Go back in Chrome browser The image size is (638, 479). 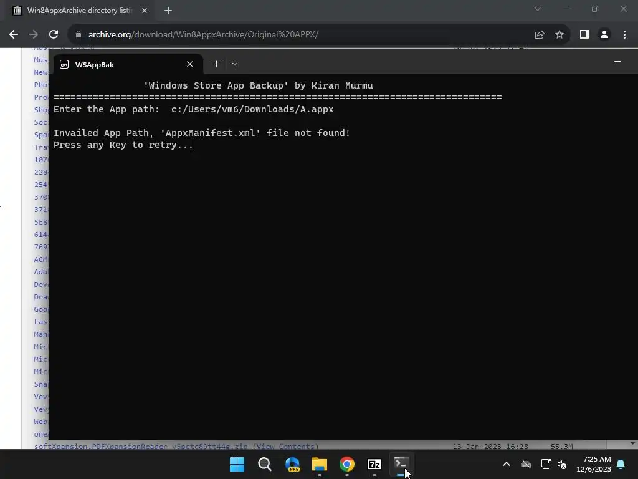(x=14, y=35)
